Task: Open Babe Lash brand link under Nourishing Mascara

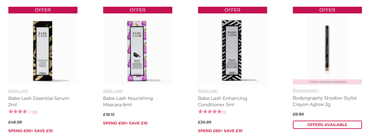Action: [113, 91]
